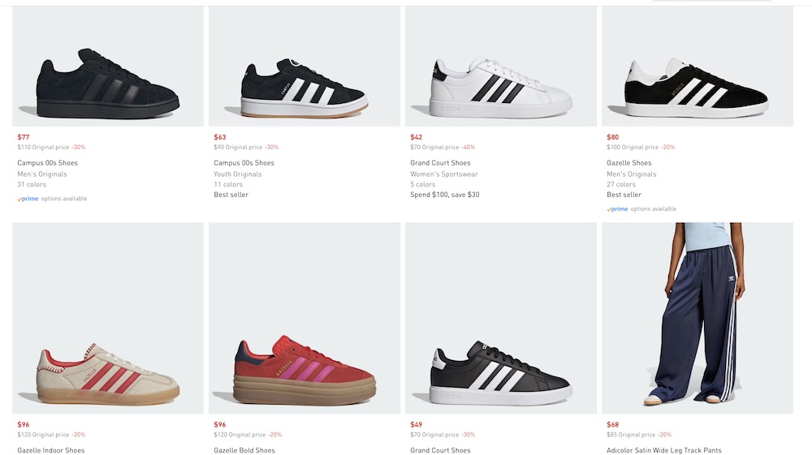The height and width of the screenshot is (455, 812).
Task: Open the Gazelle Shoes product title link
Action: (x=629, y=163)
